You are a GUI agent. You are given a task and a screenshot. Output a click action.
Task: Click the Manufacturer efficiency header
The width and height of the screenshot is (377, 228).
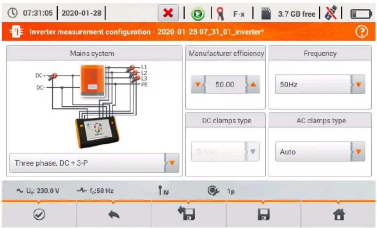[225, 53]
